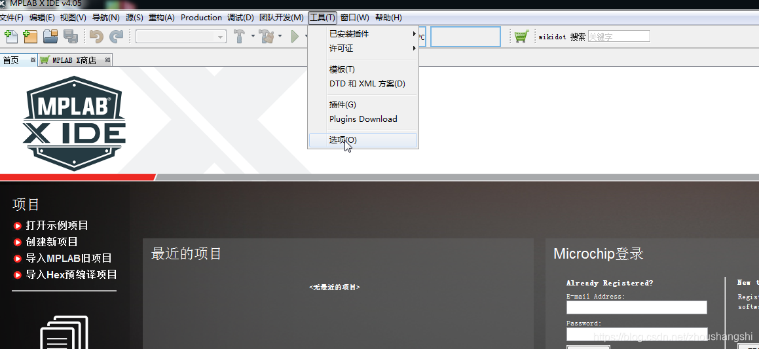Click the red bullet beside 打开示例项目
759x349 pixels.
click(18, 225)
